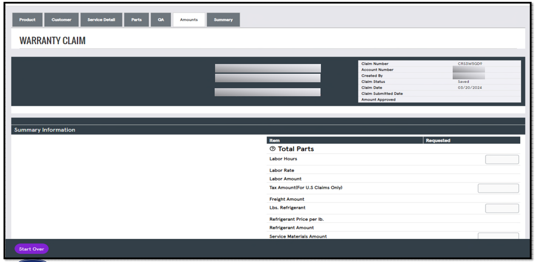Switch to the Product tab

[x=27, y=19]
